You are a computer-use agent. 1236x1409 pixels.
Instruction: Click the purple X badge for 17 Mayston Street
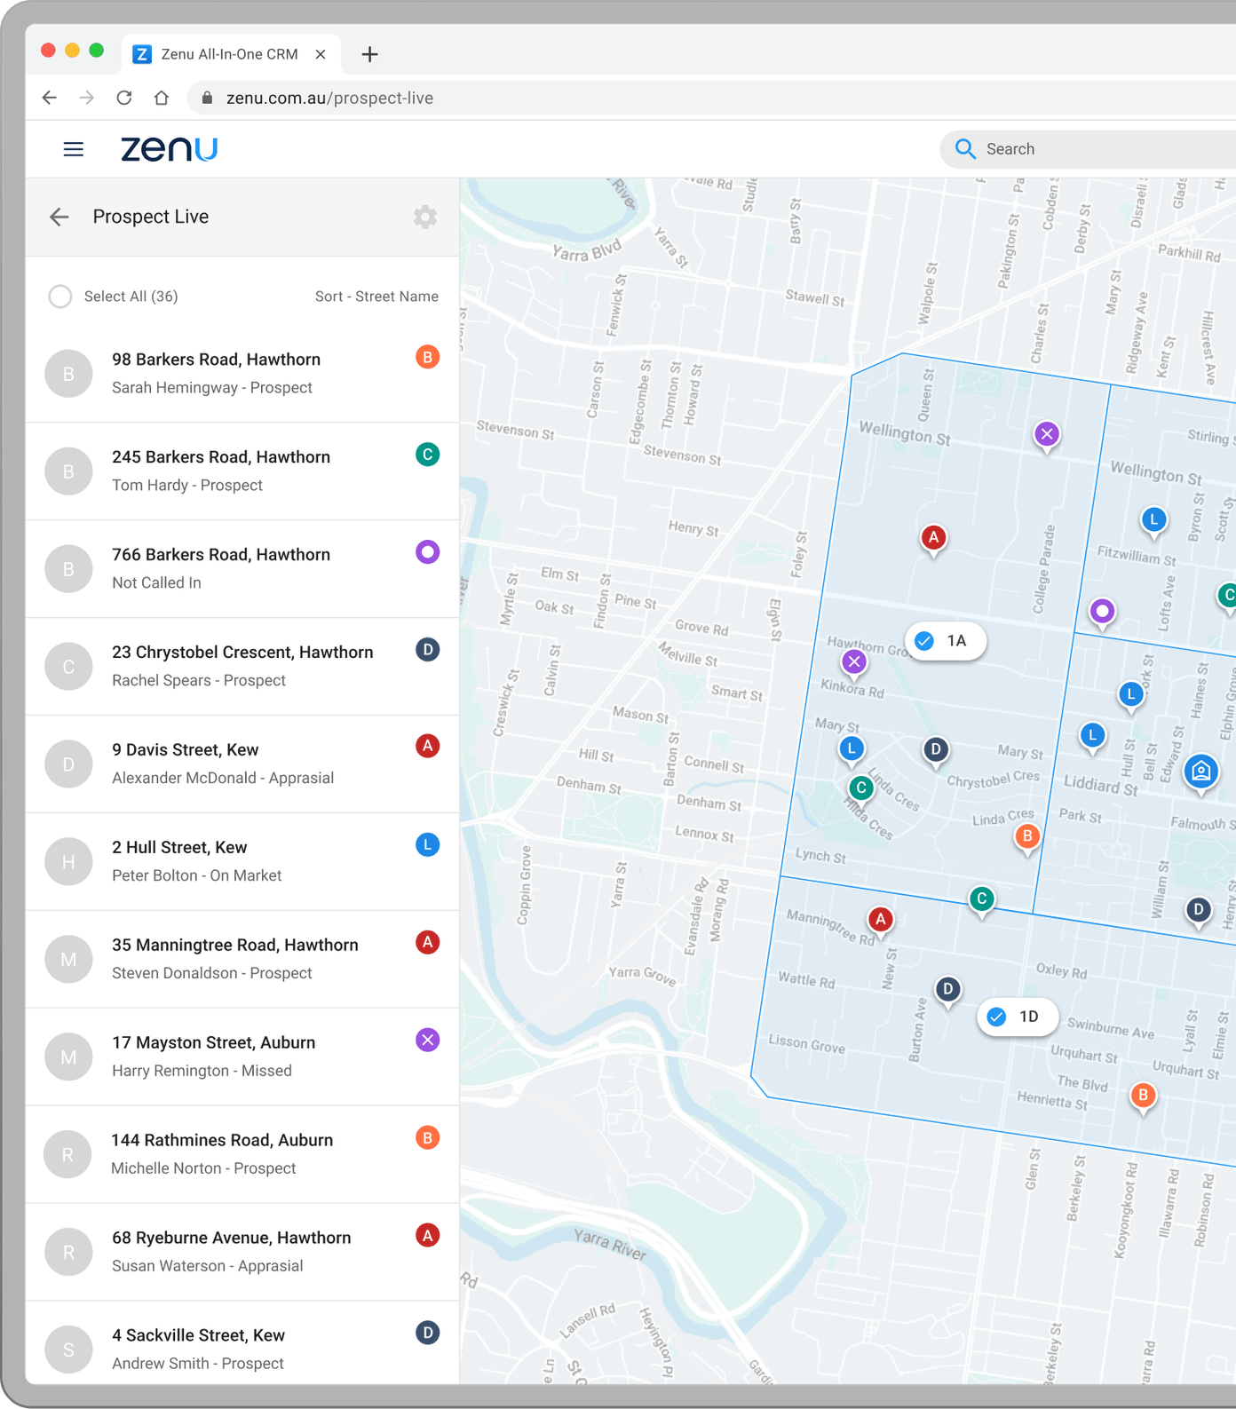pos(428,1040)
